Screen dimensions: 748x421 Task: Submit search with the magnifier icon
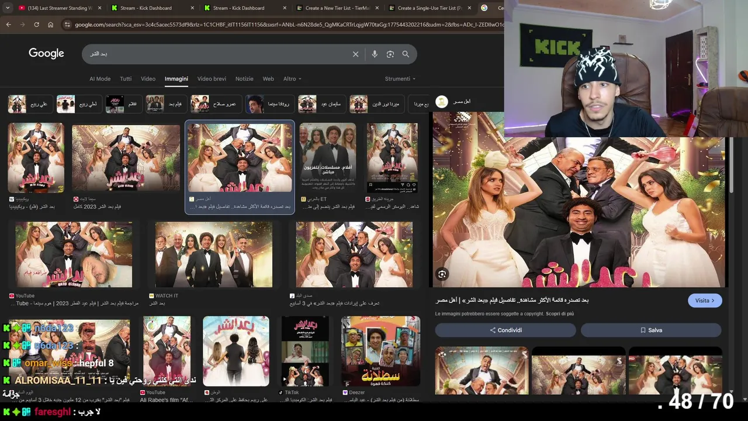pos(406,54)
